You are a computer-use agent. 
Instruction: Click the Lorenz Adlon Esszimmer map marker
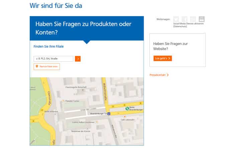click(96, 122)
